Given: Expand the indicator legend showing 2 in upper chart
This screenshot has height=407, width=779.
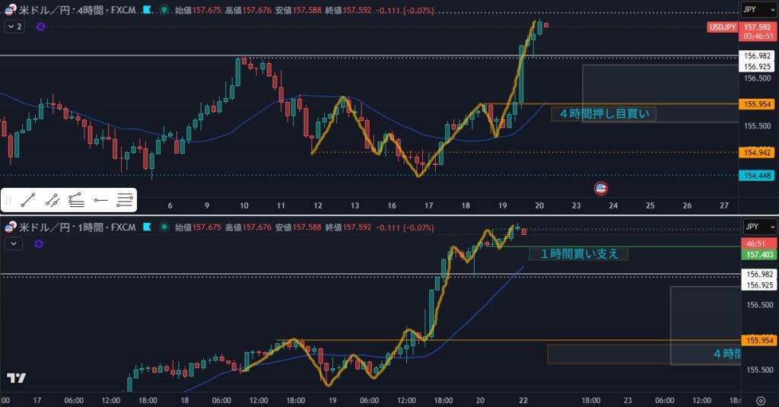Looking at the screenshot, I should point(14,27).
